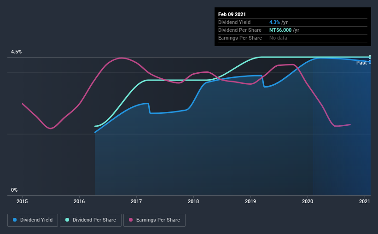Click the Past label on chart
Screen dimensions: 378x234
[361, 63]
